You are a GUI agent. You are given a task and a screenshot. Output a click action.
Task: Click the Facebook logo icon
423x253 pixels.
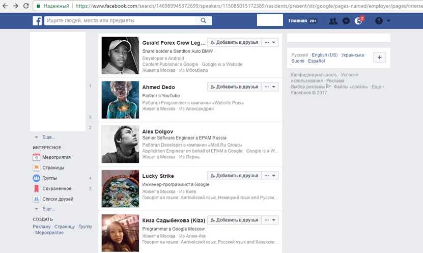[37, 21]
